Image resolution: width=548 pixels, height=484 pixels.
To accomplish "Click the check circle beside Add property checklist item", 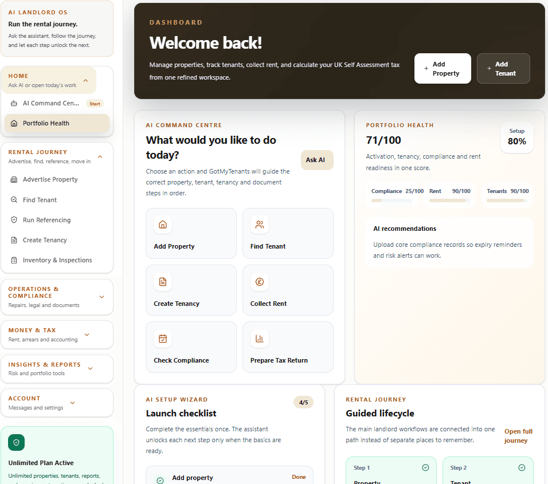I will (160, 481).
